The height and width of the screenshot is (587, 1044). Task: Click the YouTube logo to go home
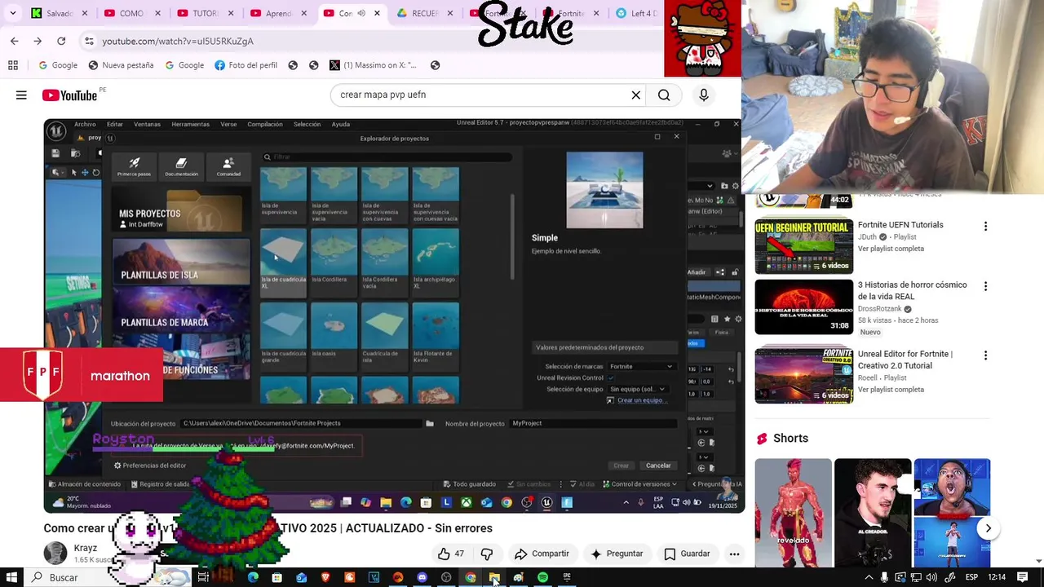coord(70,95)
